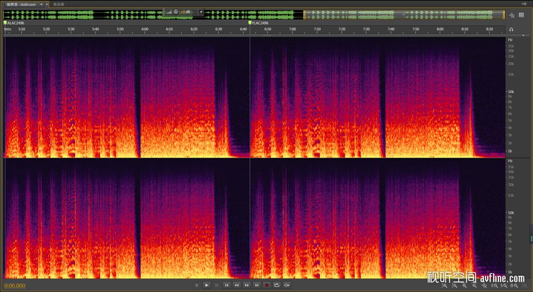Screen dimensions: 533x292
Task: Click the Zoom In amplitude icon
Action: (x=445, y=286)
